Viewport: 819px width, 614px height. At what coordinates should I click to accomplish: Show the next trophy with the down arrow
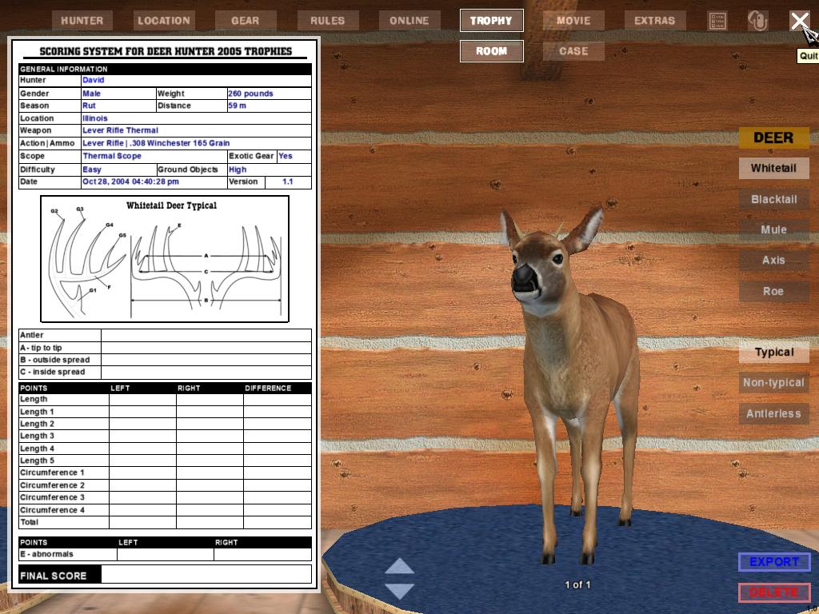point(400,591)
